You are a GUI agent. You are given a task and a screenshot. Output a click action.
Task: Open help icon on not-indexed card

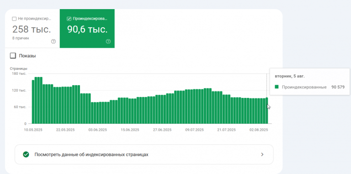[53, 41]
